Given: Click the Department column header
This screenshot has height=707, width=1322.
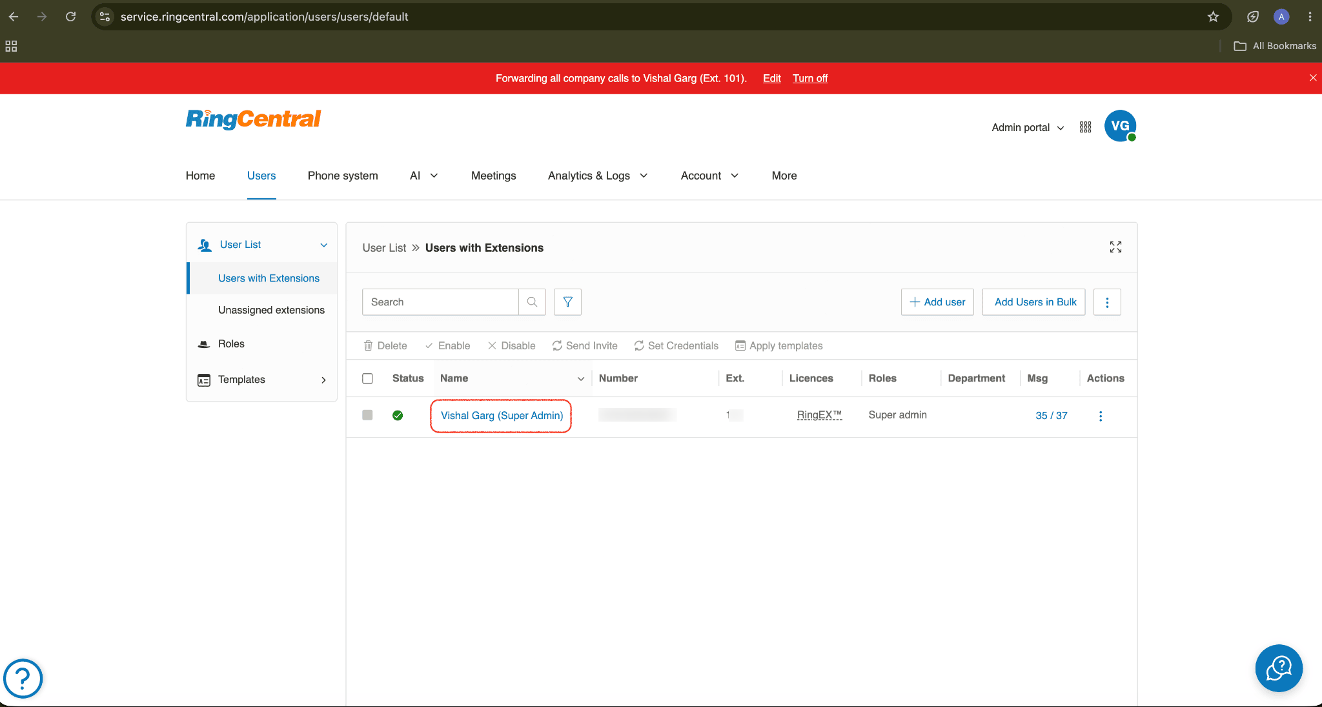Looking at the screenshot, I should (976, 378).
